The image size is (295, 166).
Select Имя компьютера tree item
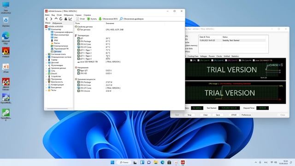pyautogui.click(x=60, y=35)
